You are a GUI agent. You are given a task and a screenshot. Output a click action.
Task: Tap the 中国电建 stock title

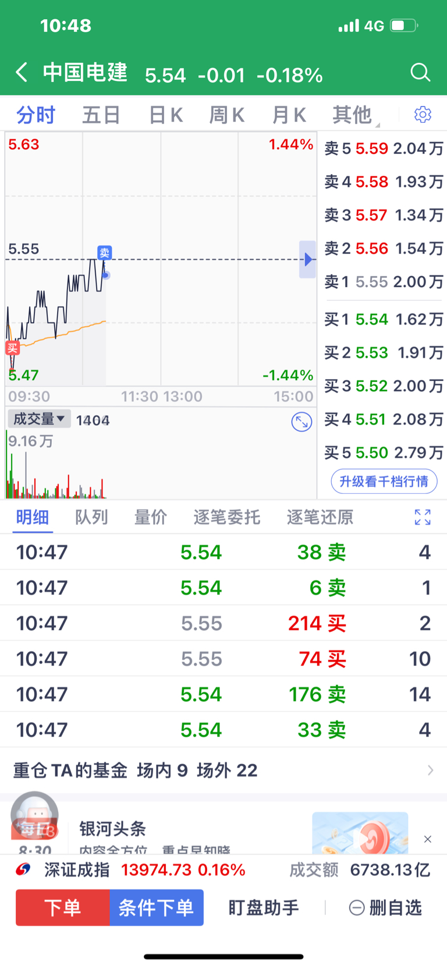pos(85,72)
